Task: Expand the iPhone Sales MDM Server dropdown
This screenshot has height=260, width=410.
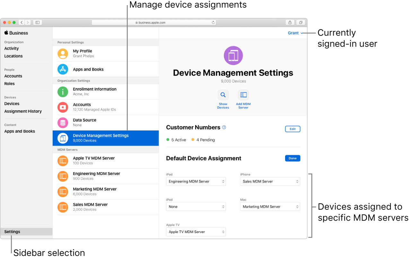Action: [x=270, y=181]
